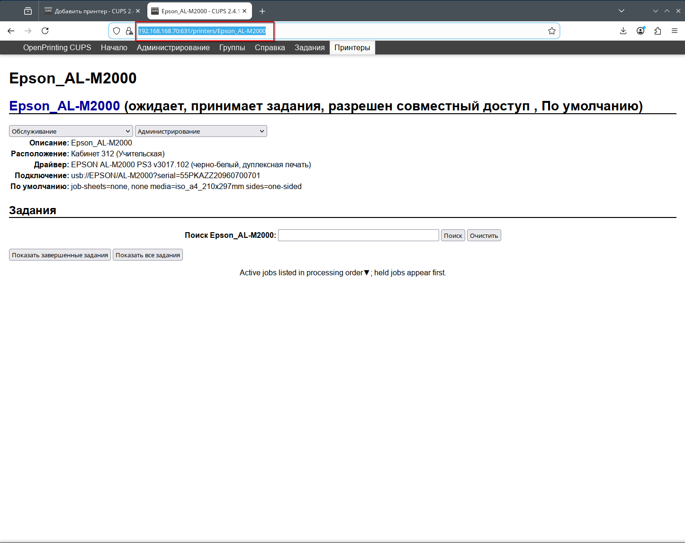The width and height of the screenshot is (685, 543).
Task: Expand the 'Обслуживание' dropdown
Action: (71, 131)
